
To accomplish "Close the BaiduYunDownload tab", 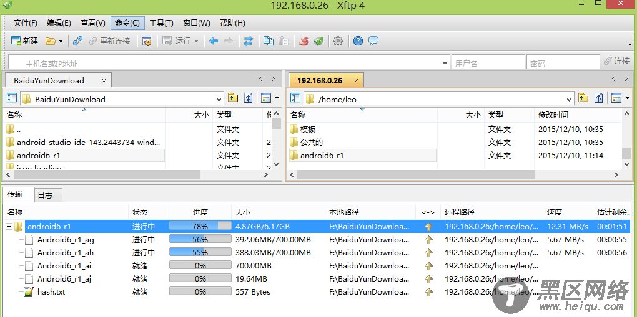I will click(x=104, y=81).
